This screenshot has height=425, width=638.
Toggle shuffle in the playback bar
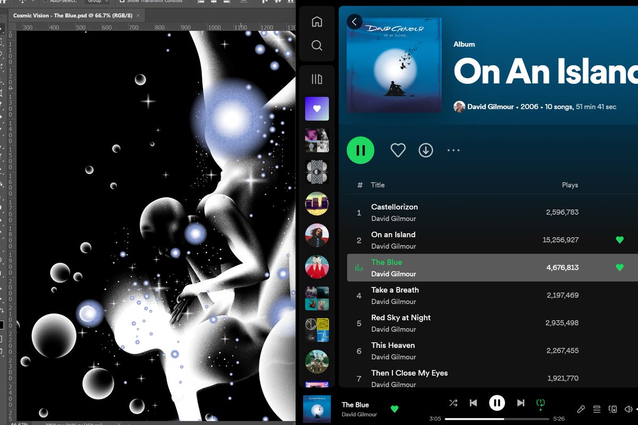[453, 403]
